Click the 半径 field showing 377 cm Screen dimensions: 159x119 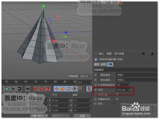(x=123, y=90)
